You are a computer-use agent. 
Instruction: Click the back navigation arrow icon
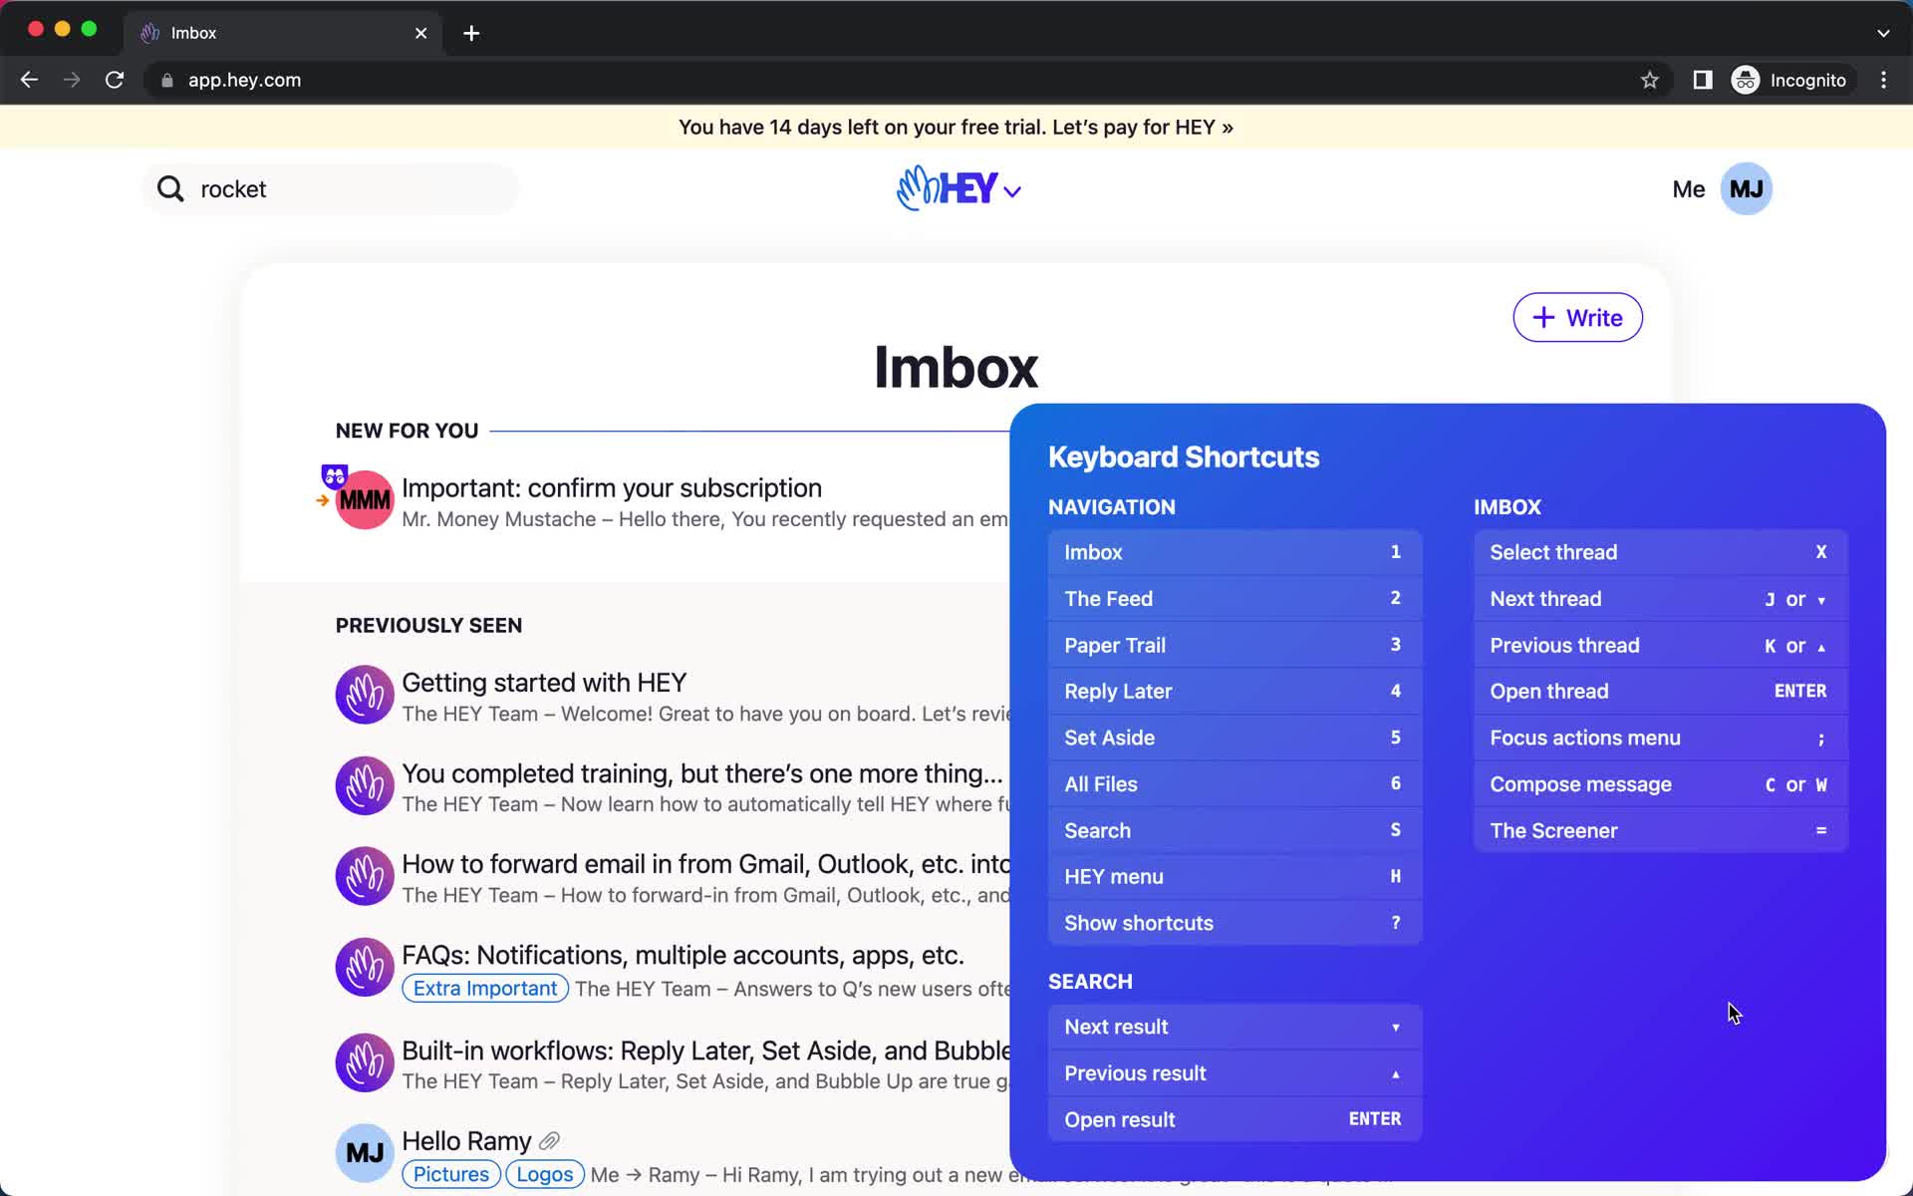tap(28, 80)
